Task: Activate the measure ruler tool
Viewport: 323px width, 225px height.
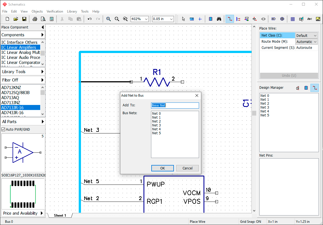Action: click(192, 19)
